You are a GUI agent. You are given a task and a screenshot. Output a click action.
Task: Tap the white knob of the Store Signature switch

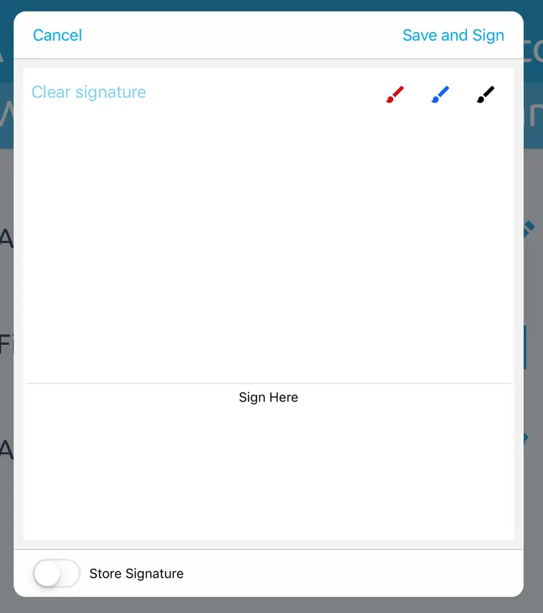click(x=48, y=573)
